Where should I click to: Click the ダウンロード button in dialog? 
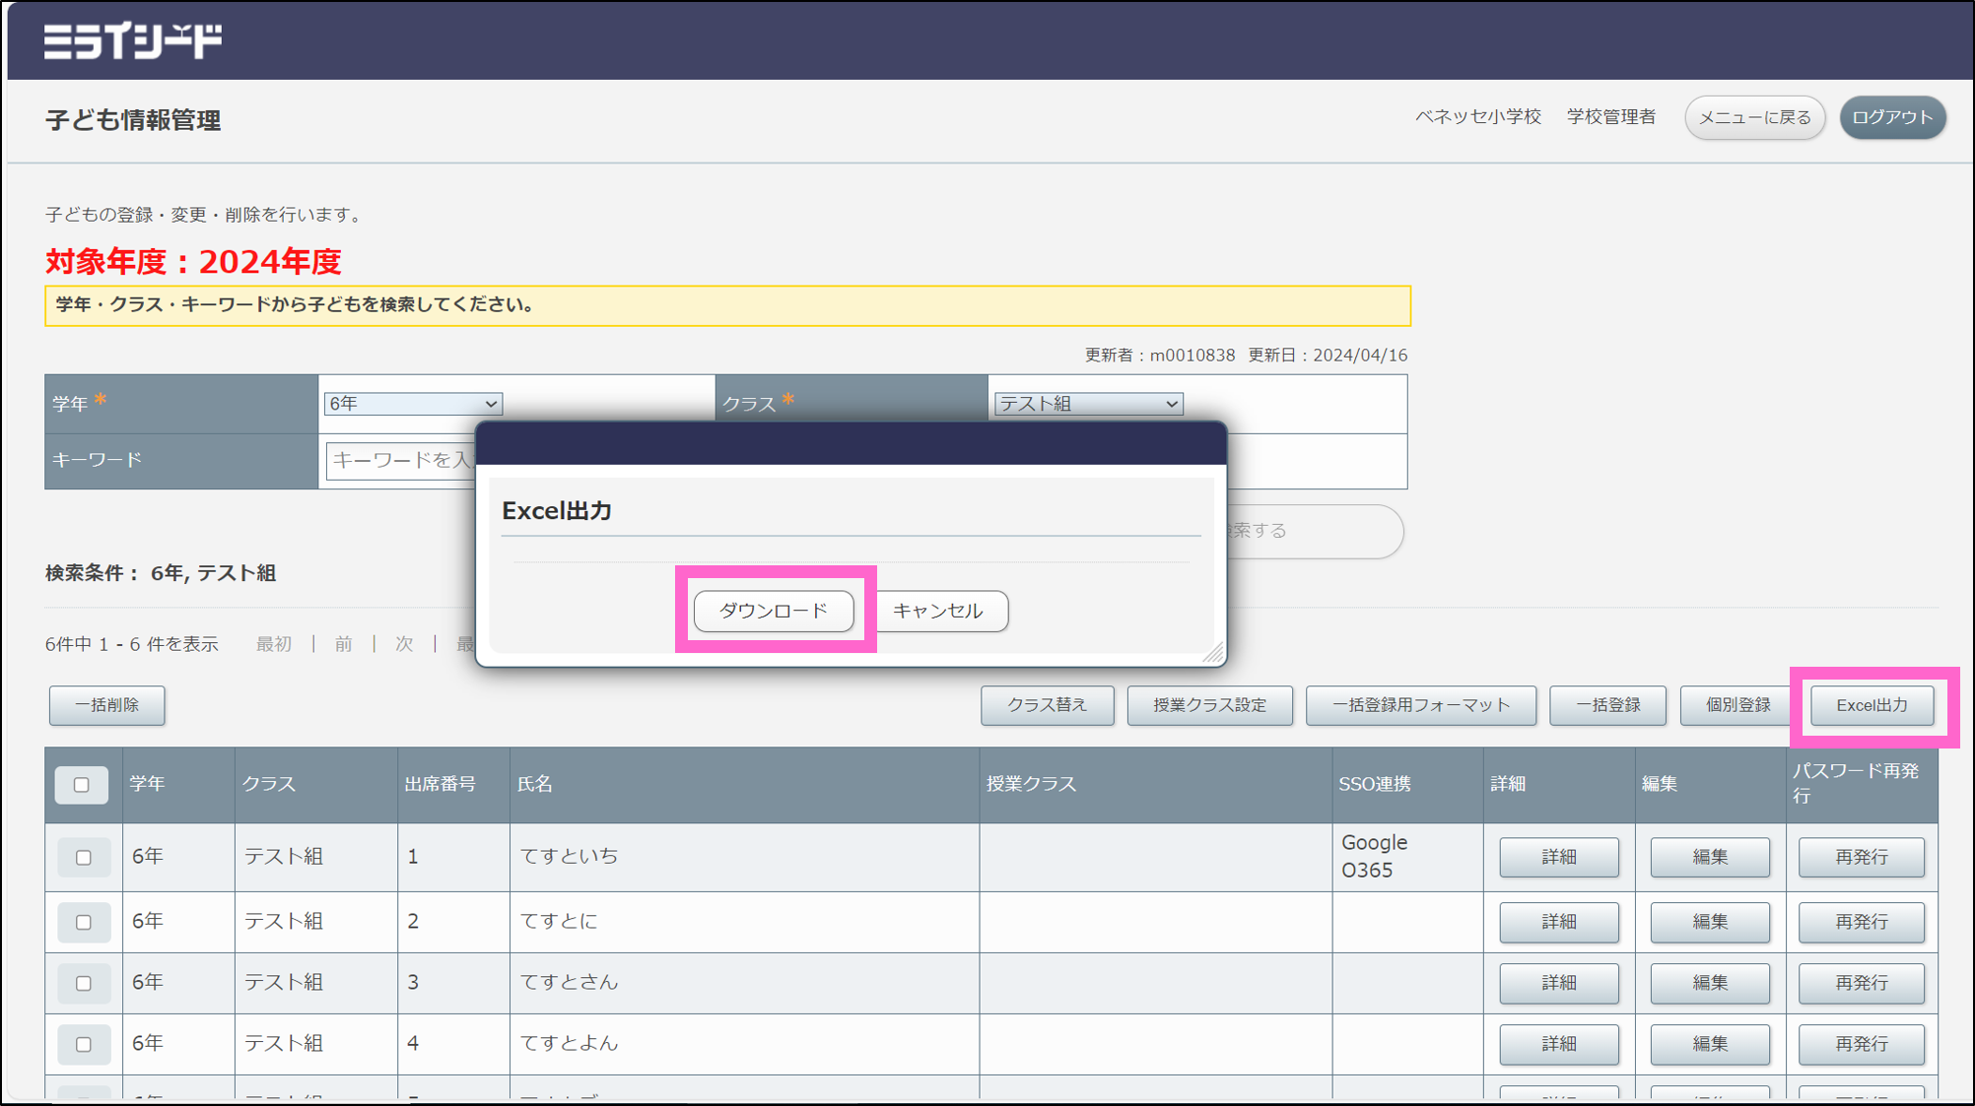[774, 611]
